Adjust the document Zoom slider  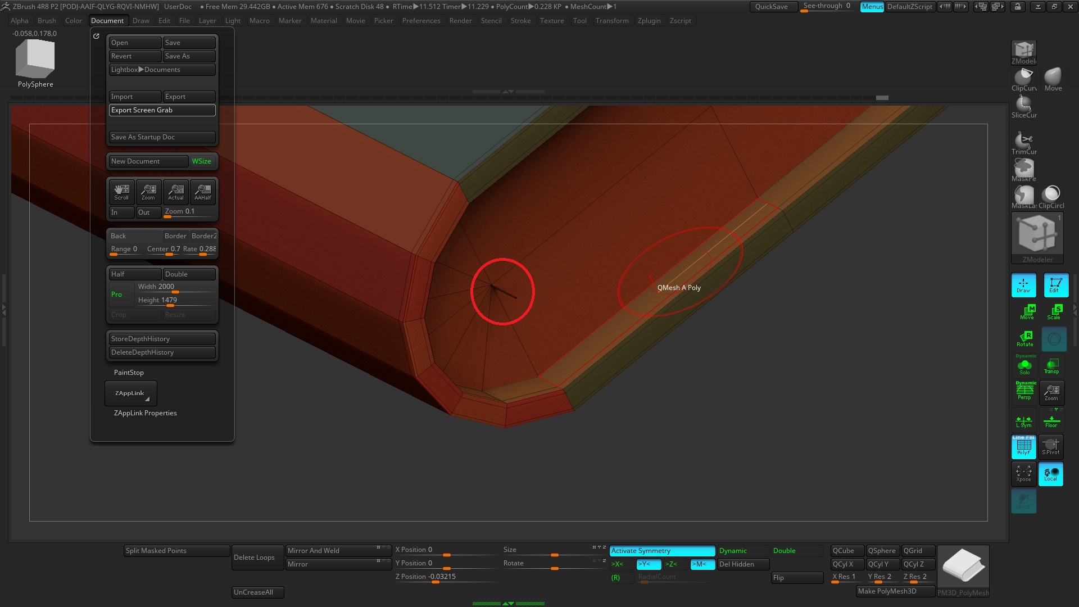pyautogui.click(x=189, y=212)
